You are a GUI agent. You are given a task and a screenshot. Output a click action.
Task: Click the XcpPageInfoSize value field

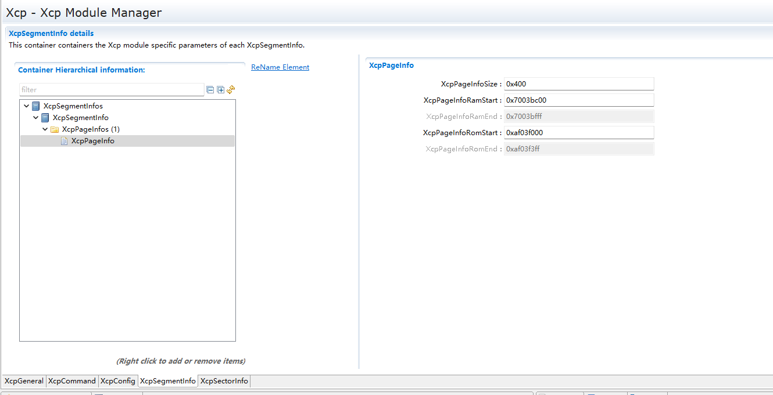pos(578,84)
